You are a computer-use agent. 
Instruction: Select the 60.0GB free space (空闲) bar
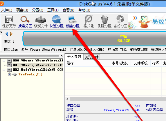95,39
